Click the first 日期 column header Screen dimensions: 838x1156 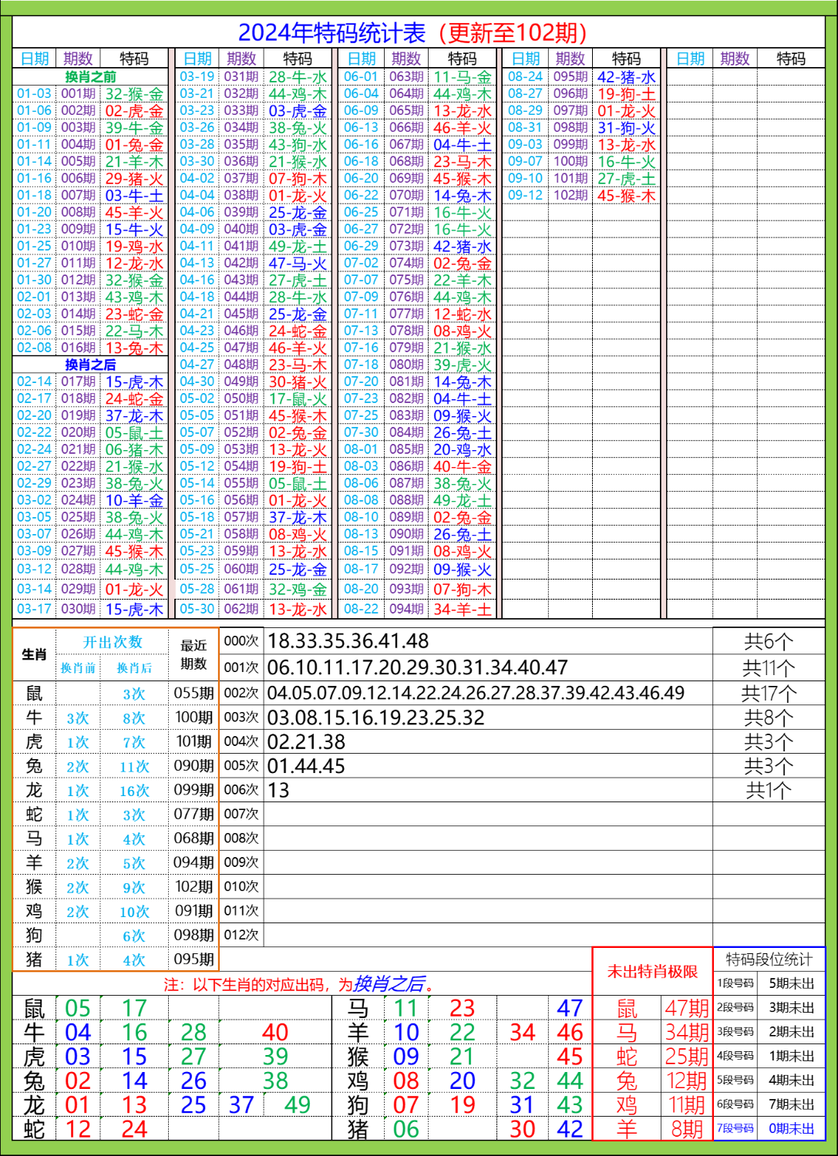coord(35,56)
